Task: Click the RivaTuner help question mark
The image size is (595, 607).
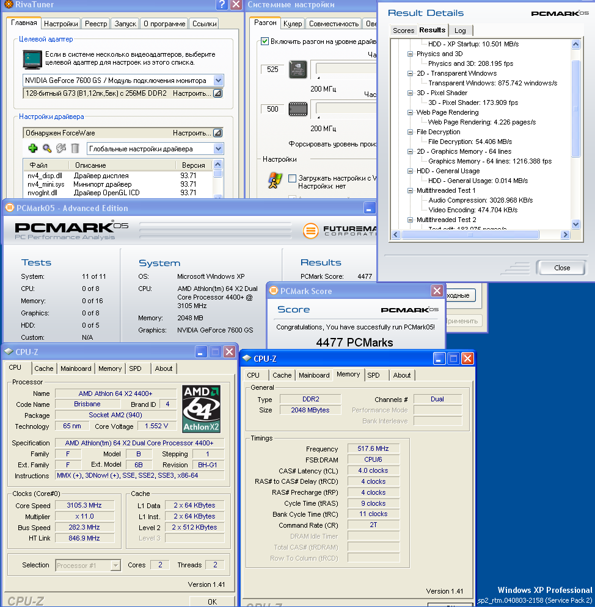Action: [222, 4]
